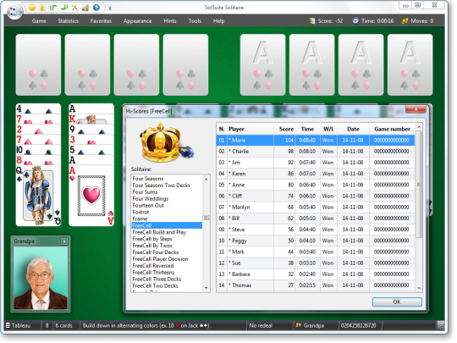Open the Help menu
The width and height of the screenshot is (457, 343).
(218, 20)
